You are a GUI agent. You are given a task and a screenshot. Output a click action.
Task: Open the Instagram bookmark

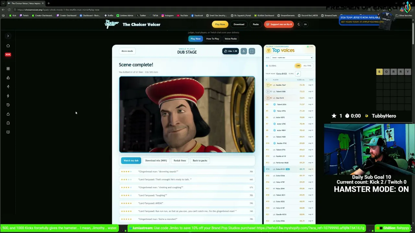(x=167, y=16)
